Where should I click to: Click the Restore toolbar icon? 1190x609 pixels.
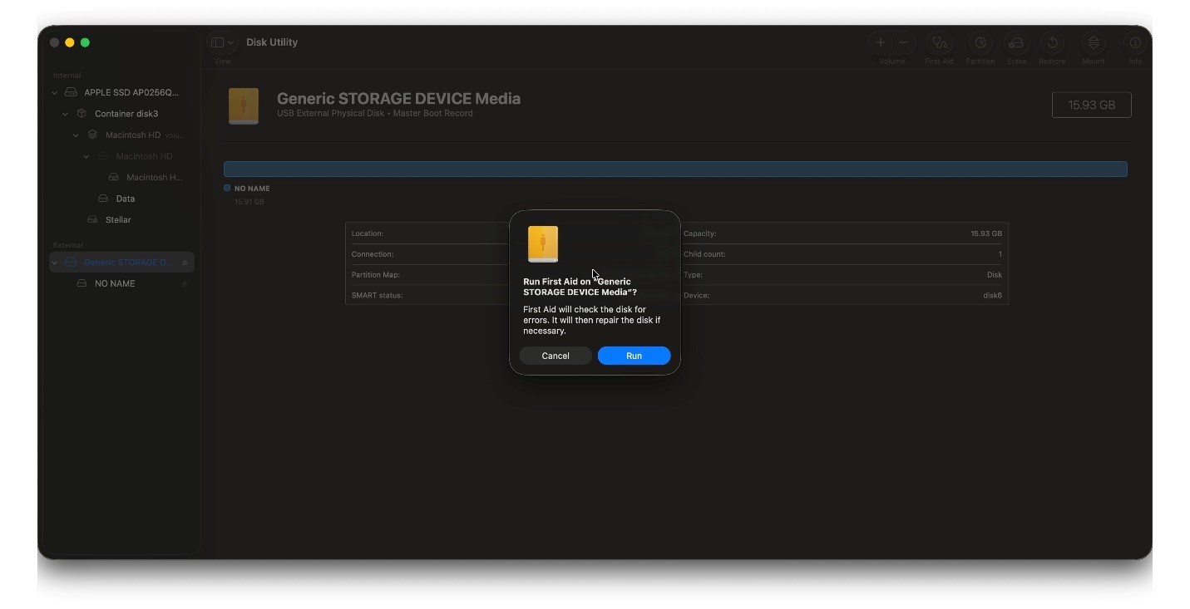tap(1052, 43)
